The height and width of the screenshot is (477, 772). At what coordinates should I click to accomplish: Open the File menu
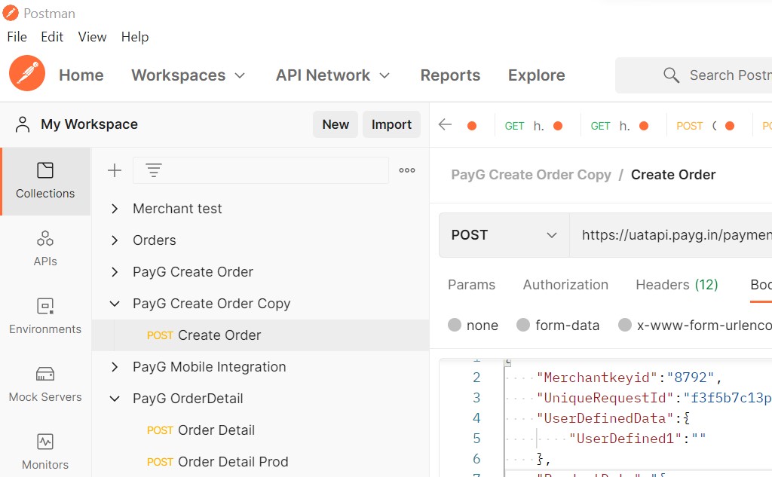(17, 37)
